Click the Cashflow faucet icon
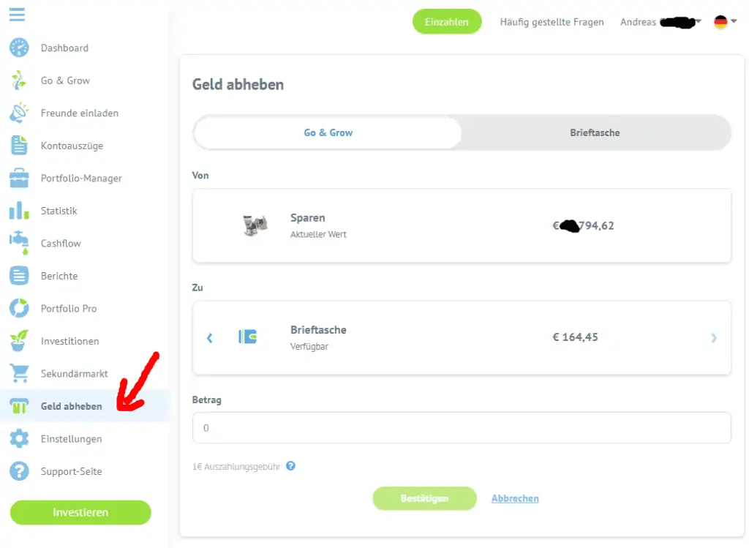749x548 pixels. point(19,243)
